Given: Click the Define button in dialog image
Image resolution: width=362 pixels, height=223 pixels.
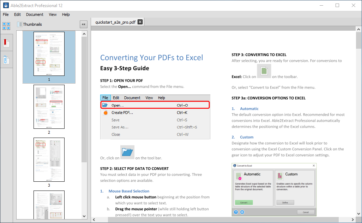Looking at the screenshot, I should 285,203.
